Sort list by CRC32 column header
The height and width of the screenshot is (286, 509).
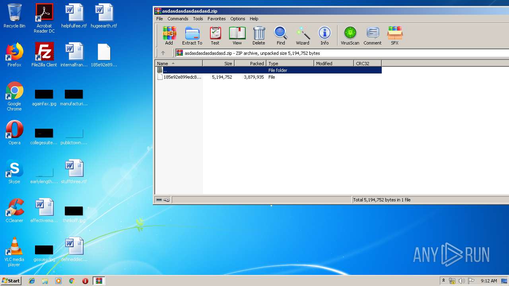[367, 63]
